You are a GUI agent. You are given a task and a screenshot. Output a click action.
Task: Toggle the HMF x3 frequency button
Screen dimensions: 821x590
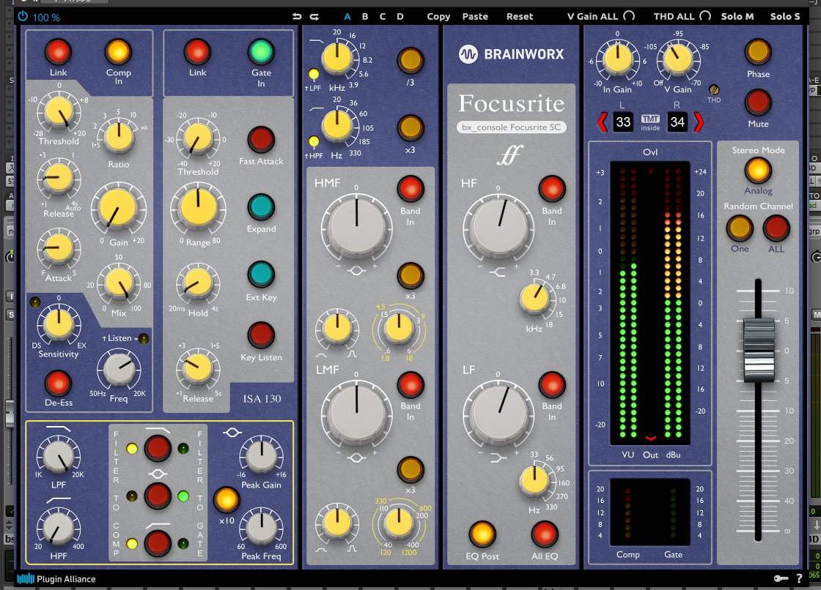(410, 275)
